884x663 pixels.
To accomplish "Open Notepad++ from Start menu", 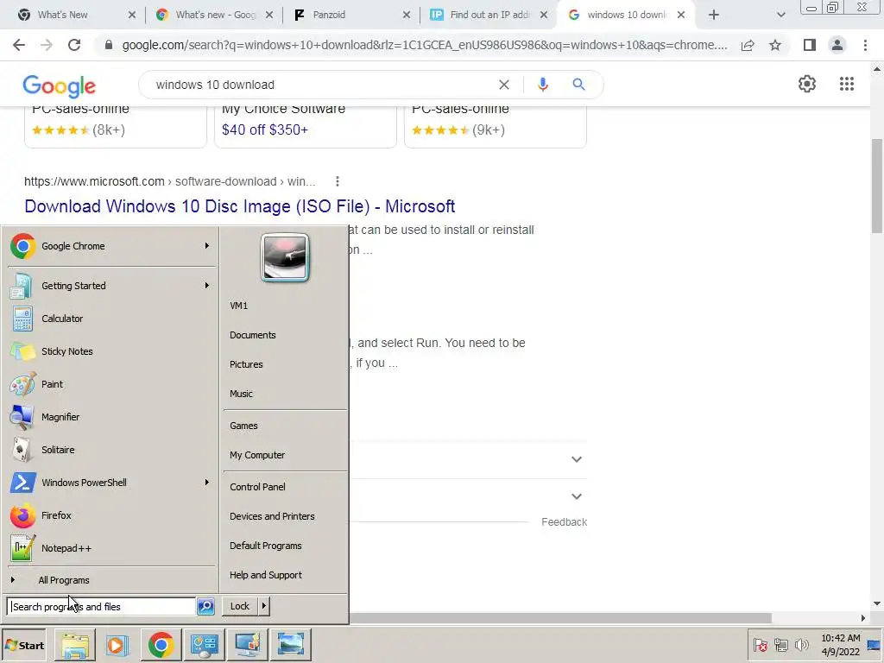I will coord(111,548).
